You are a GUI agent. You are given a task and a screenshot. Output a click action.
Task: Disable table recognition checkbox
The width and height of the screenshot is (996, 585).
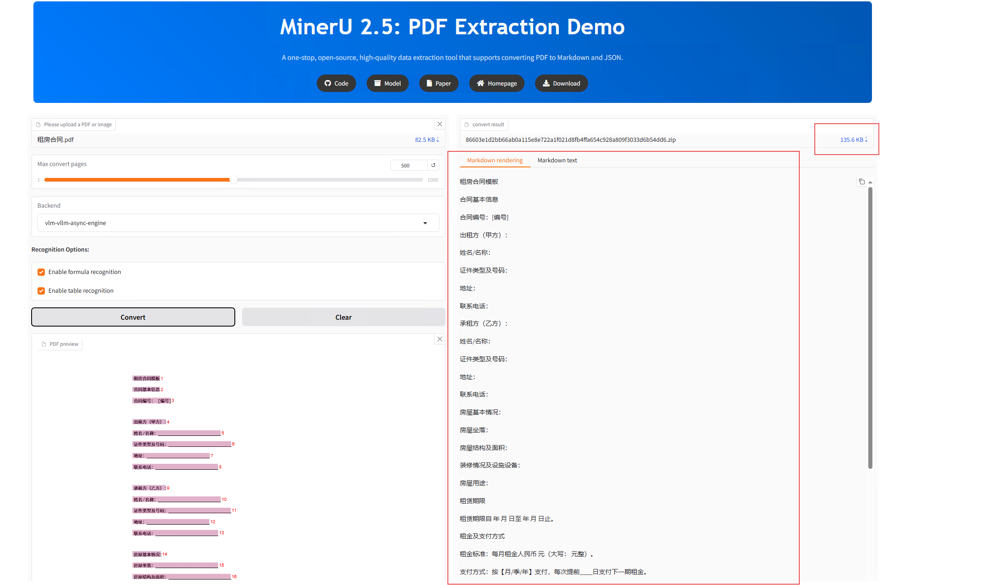tap(41, 291)
